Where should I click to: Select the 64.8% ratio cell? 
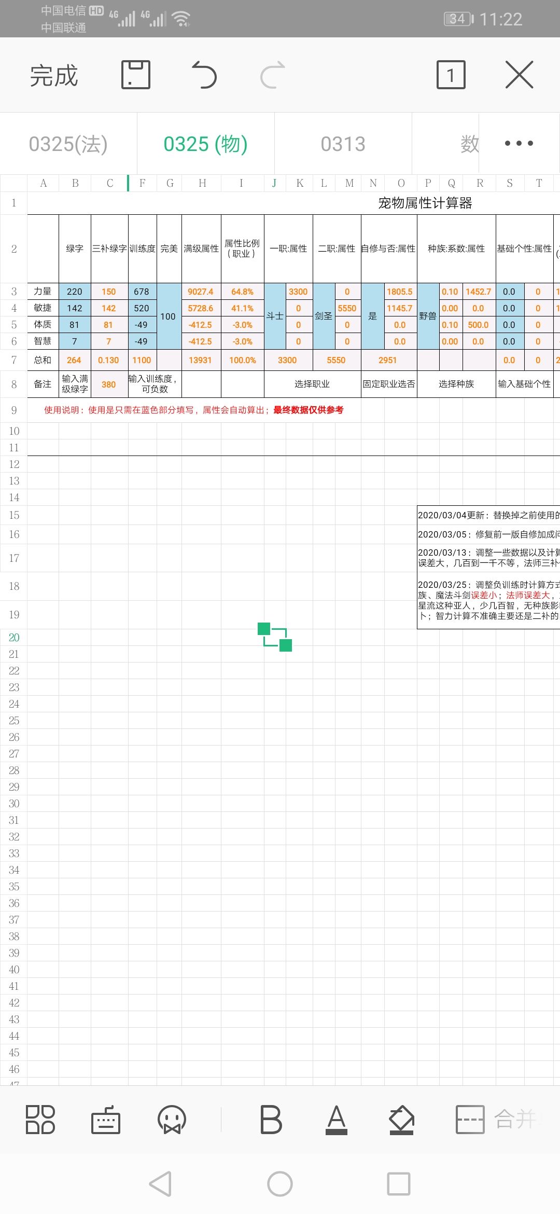click(x=243, y=292)
